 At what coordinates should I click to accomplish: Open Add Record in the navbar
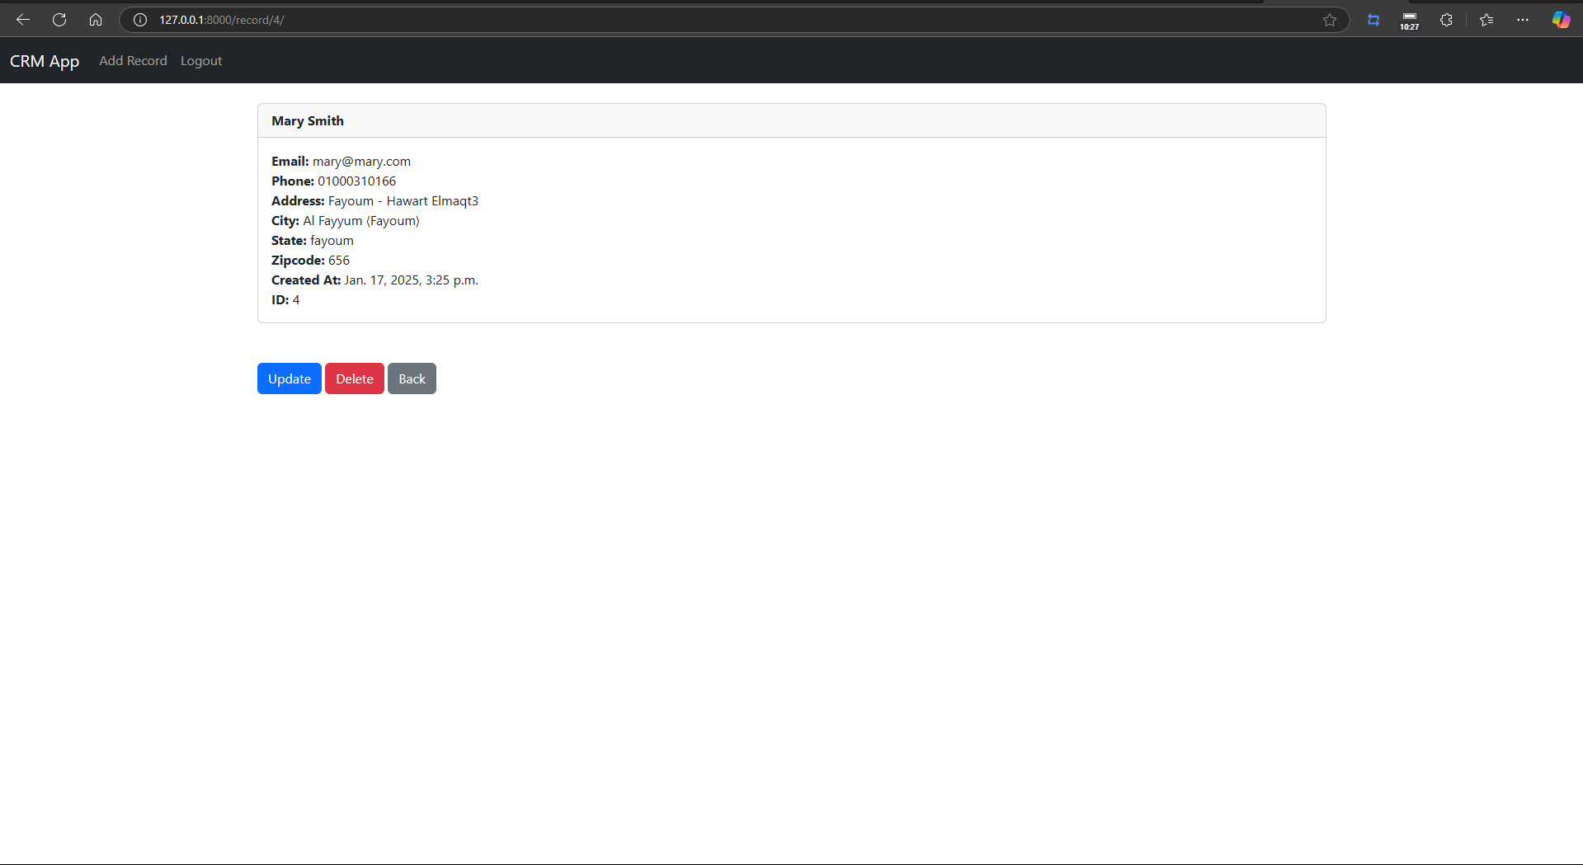pos(133,61)
